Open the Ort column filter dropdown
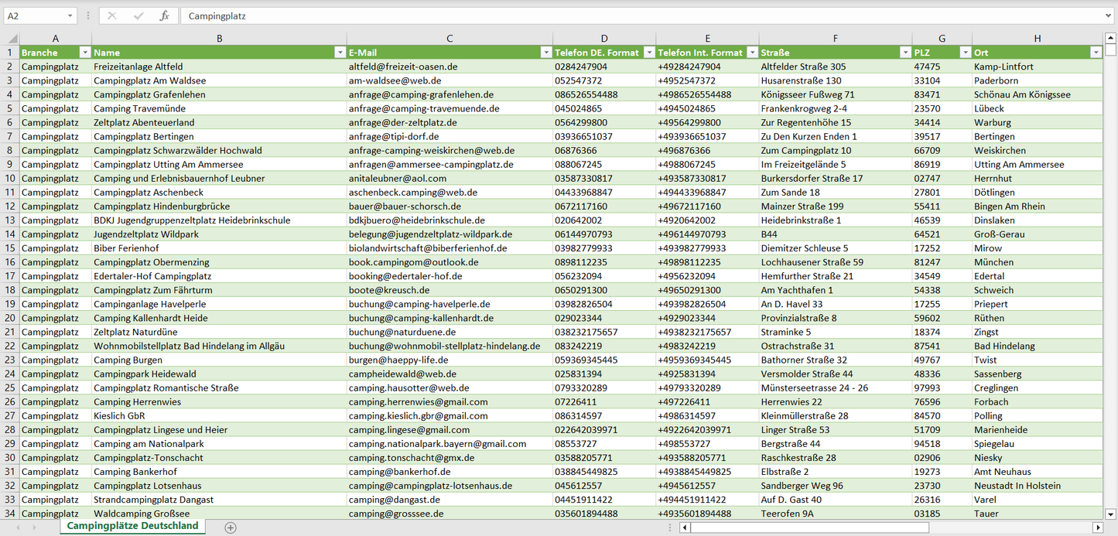The width and height of the screenshot is (1118, 536). coord(1096,53)
